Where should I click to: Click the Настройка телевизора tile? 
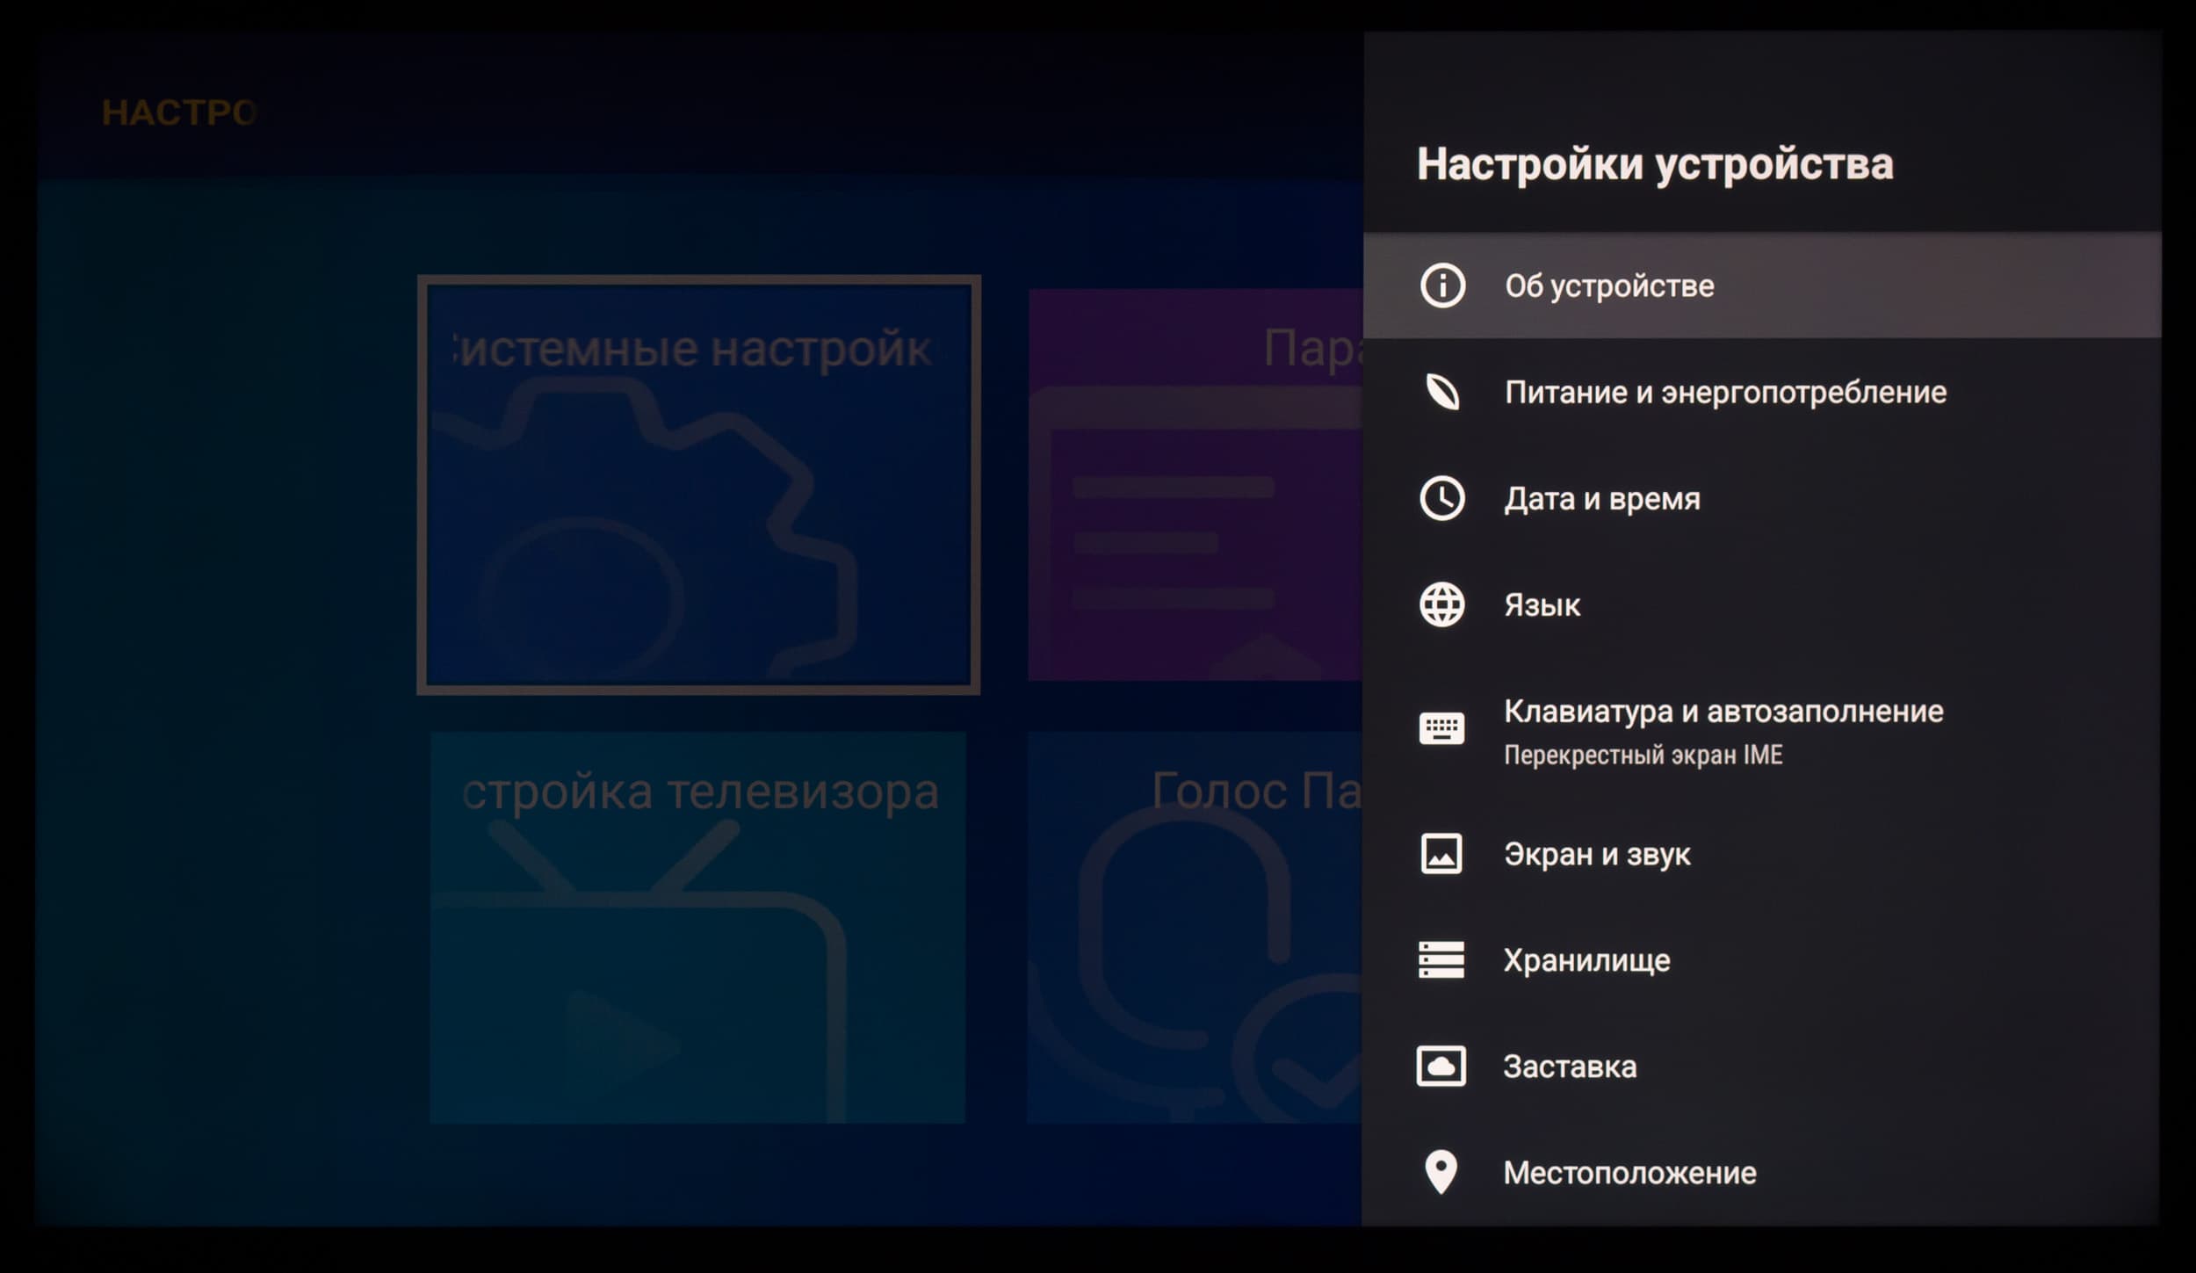(x=698, y=927)
